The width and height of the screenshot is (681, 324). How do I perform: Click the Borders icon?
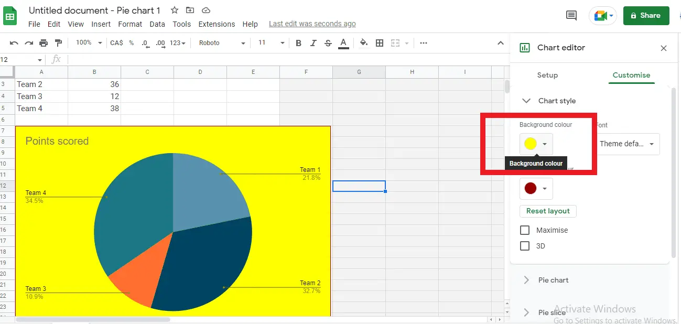click(380, 43)
